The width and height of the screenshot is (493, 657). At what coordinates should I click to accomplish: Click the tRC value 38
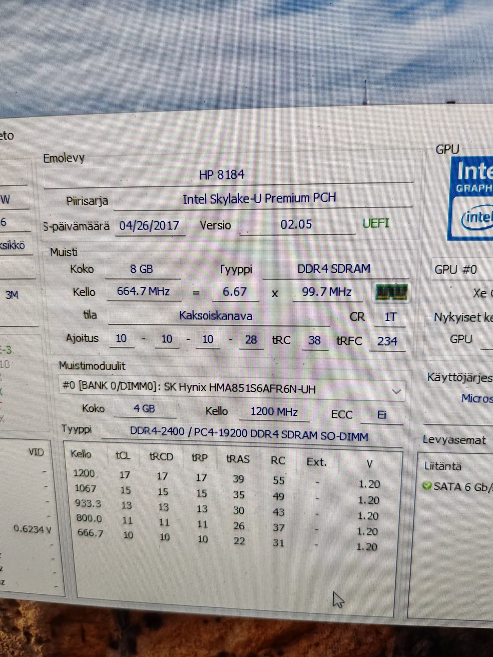click(x=315, y=340)
